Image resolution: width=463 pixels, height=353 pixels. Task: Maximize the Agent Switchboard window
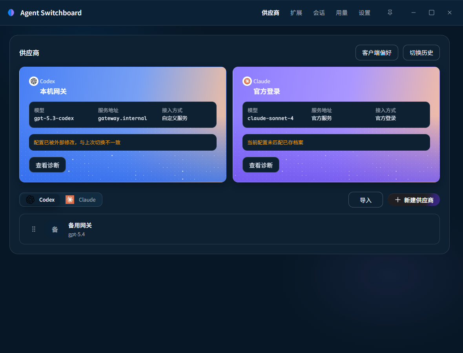point(431,13)
